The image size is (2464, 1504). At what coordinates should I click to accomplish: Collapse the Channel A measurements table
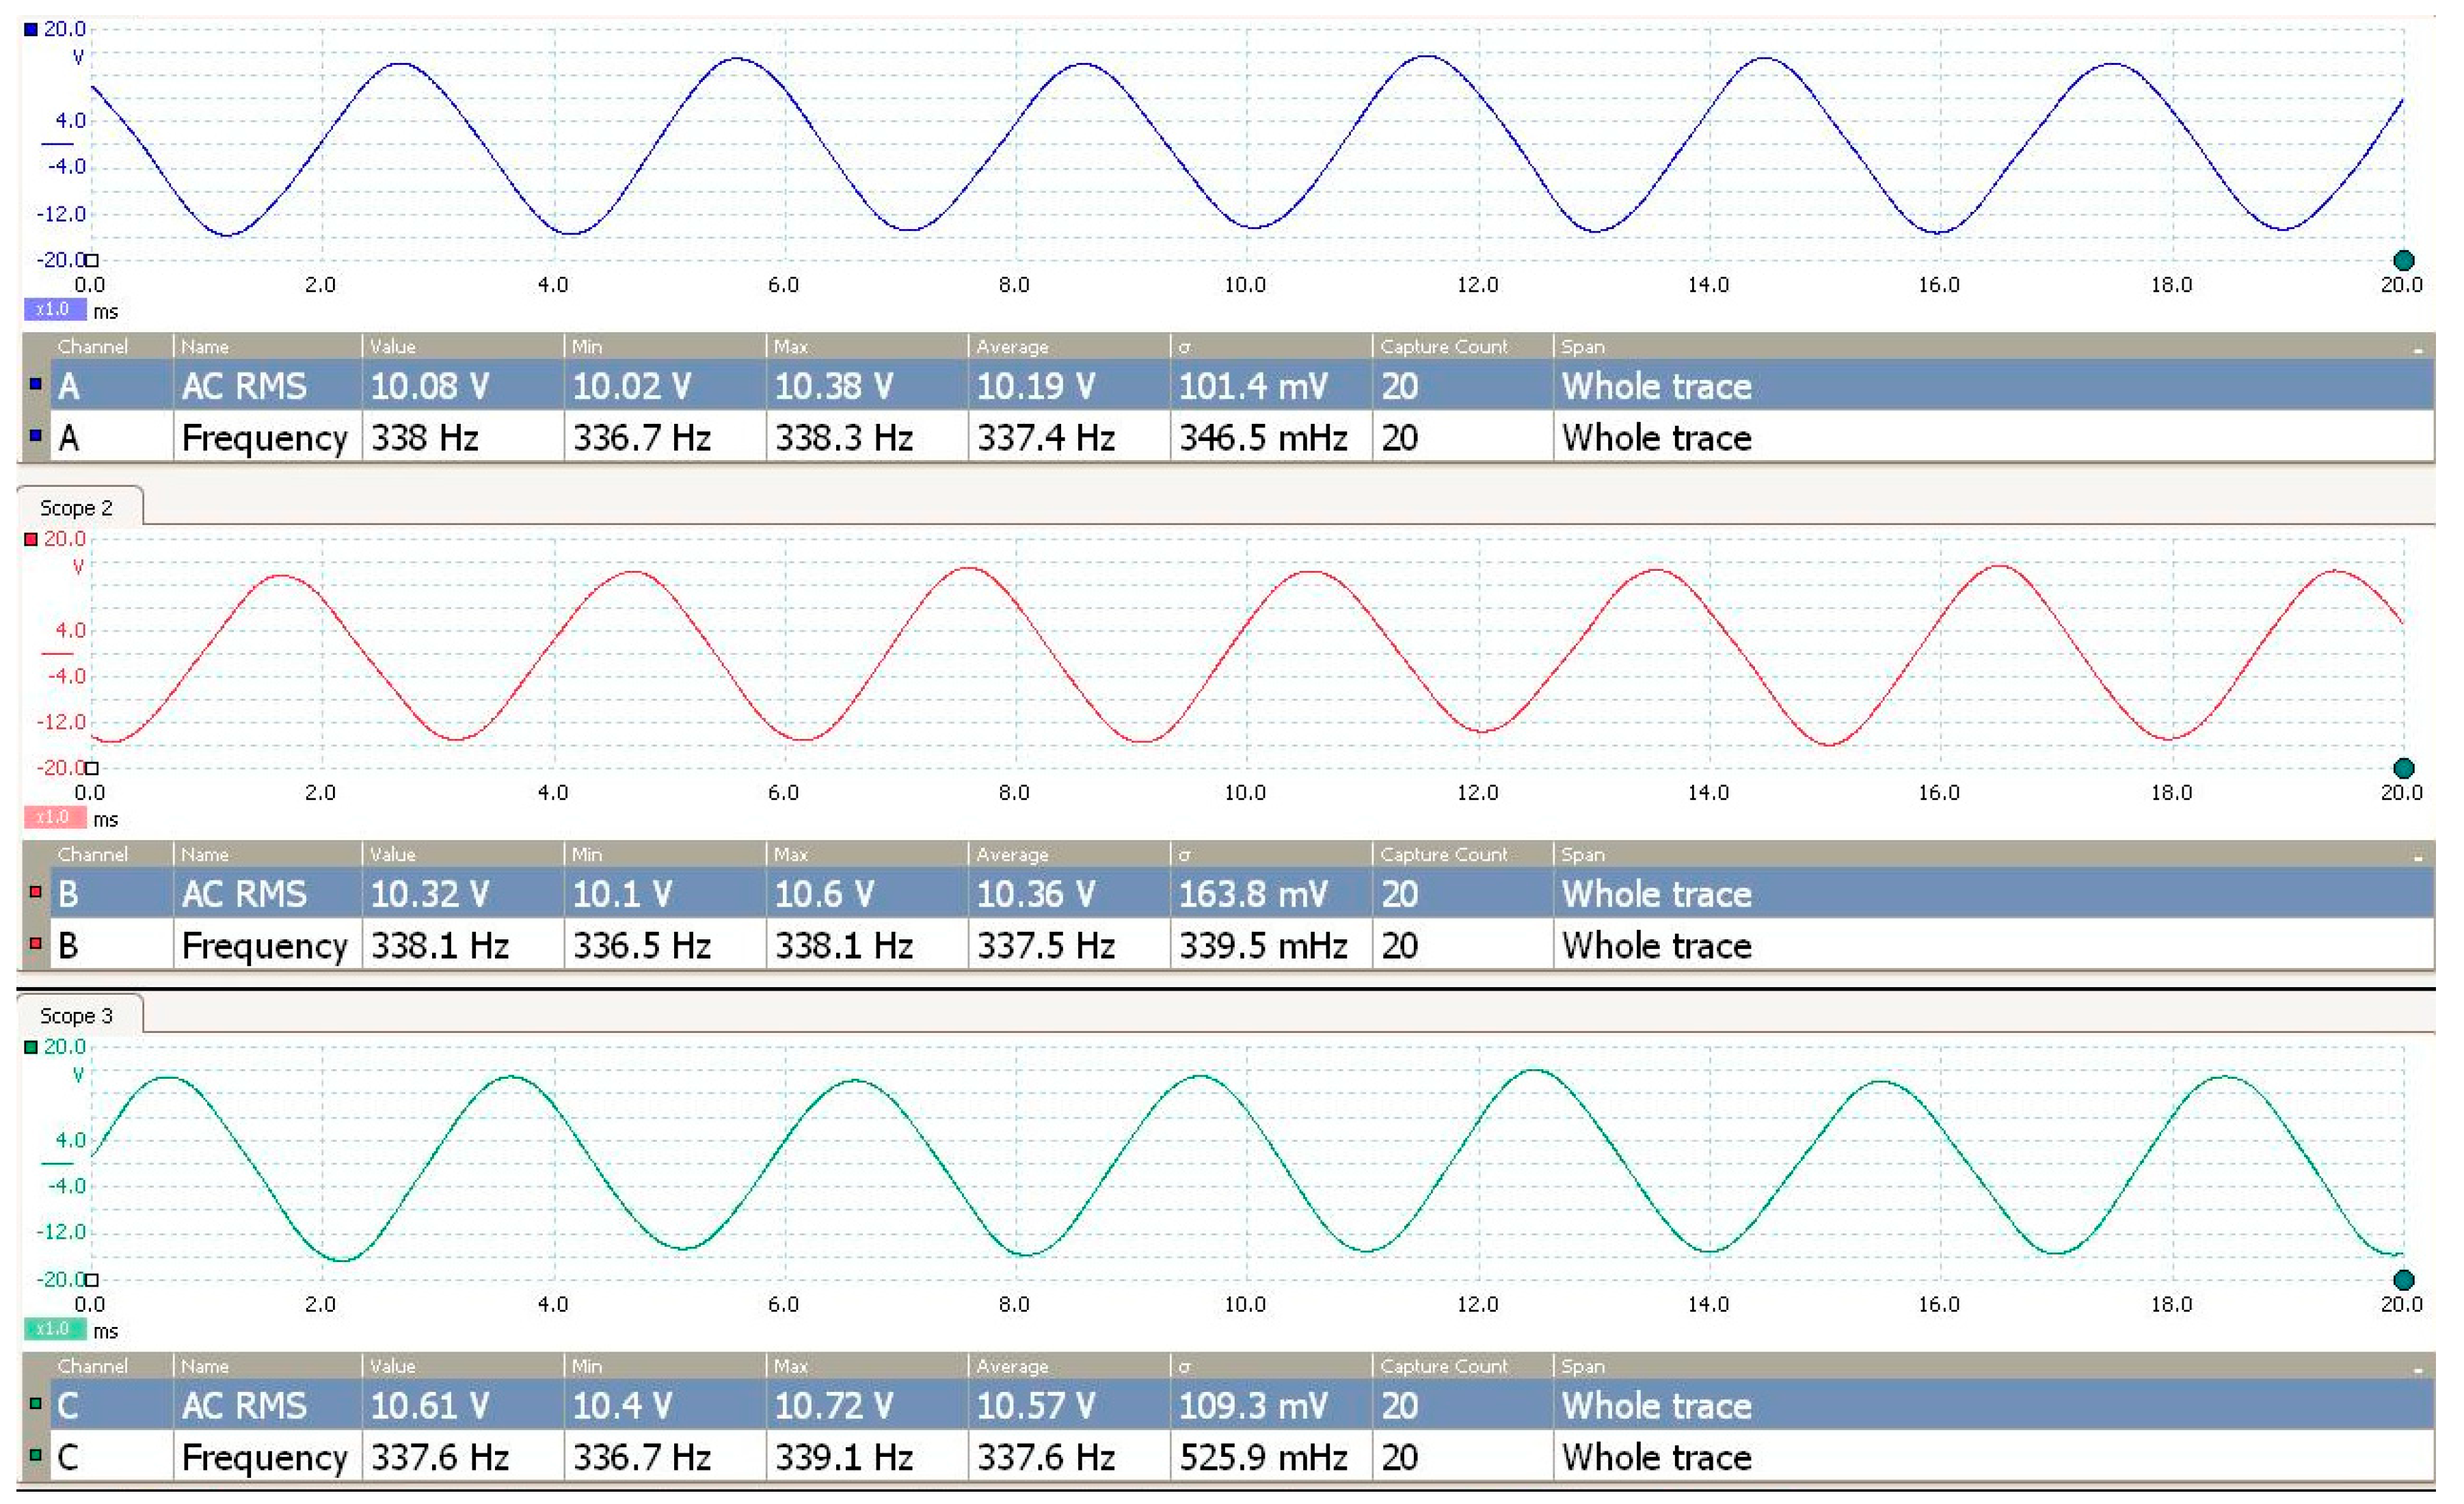click(2418, 349)
